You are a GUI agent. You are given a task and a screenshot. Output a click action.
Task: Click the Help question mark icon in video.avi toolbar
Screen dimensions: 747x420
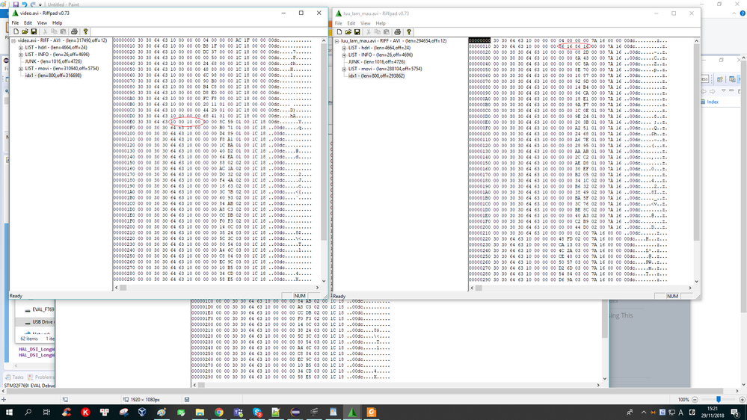point(86,31)
